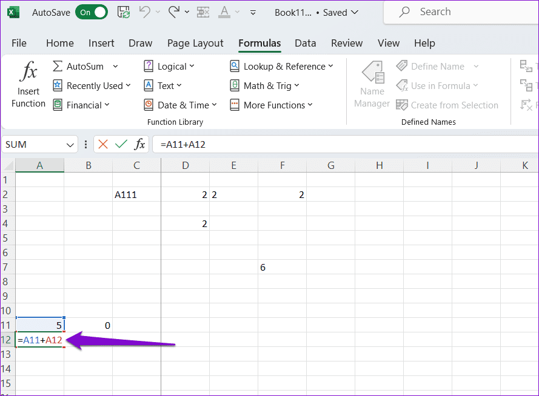Click cell A11 containing 5

[x=40, y=325]
